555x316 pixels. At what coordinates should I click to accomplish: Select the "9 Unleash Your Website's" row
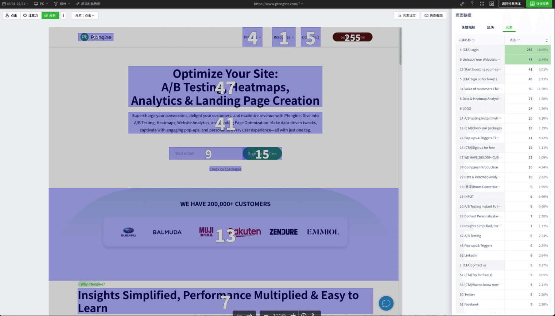click(503, 60)
